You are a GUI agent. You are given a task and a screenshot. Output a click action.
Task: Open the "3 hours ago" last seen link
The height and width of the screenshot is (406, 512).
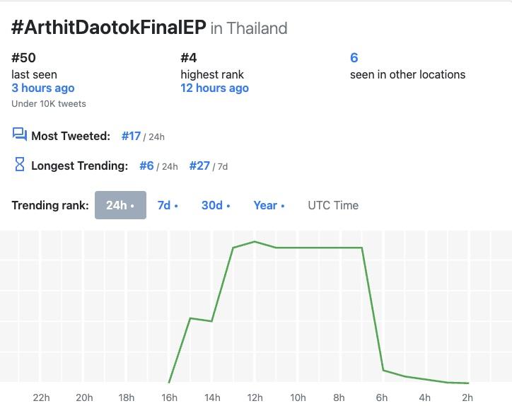(x=43, y=88)
